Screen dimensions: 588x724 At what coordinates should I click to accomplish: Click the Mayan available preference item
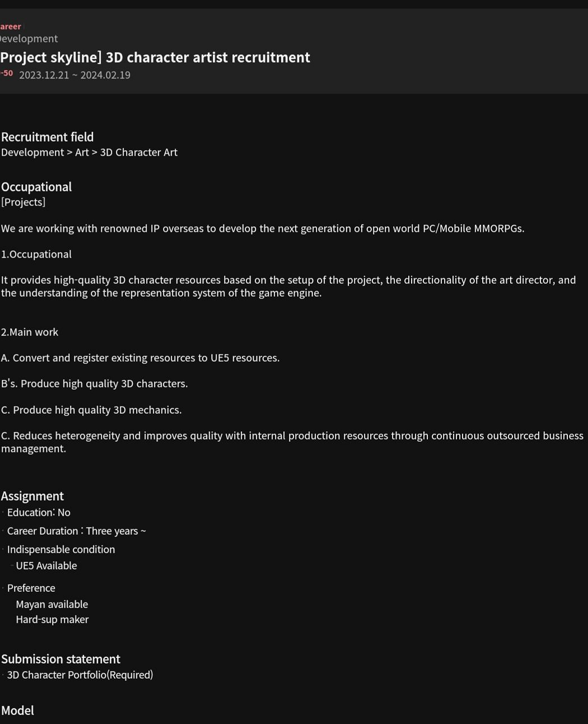click(52, 604)
